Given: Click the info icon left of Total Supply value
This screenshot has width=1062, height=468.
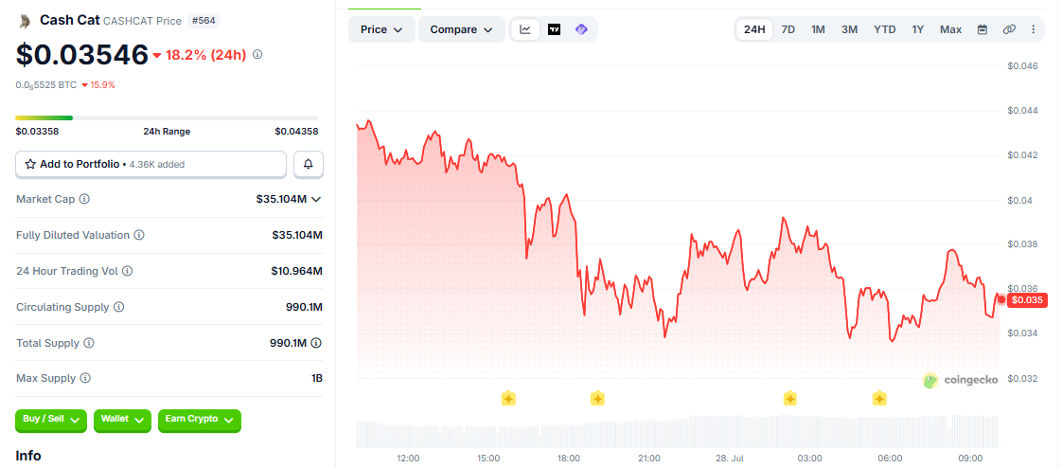Looking at the screenshot, I should tap(89, 343).
